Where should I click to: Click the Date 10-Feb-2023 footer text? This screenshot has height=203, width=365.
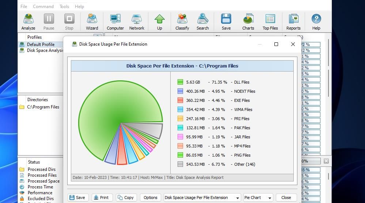click(90, 177)
